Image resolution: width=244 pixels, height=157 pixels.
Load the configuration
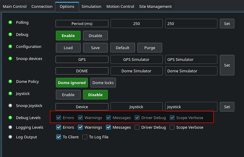point(68,48)
